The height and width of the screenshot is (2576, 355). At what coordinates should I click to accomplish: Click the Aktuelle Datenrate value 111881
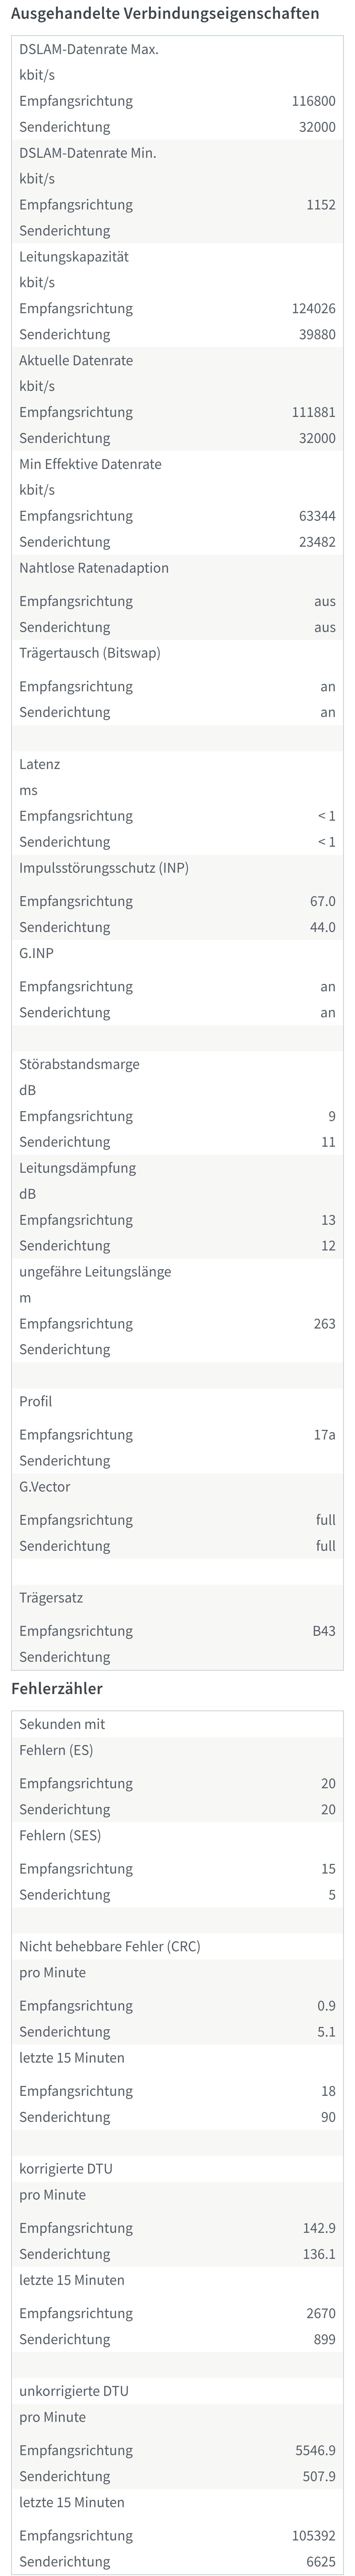point(313,412)
